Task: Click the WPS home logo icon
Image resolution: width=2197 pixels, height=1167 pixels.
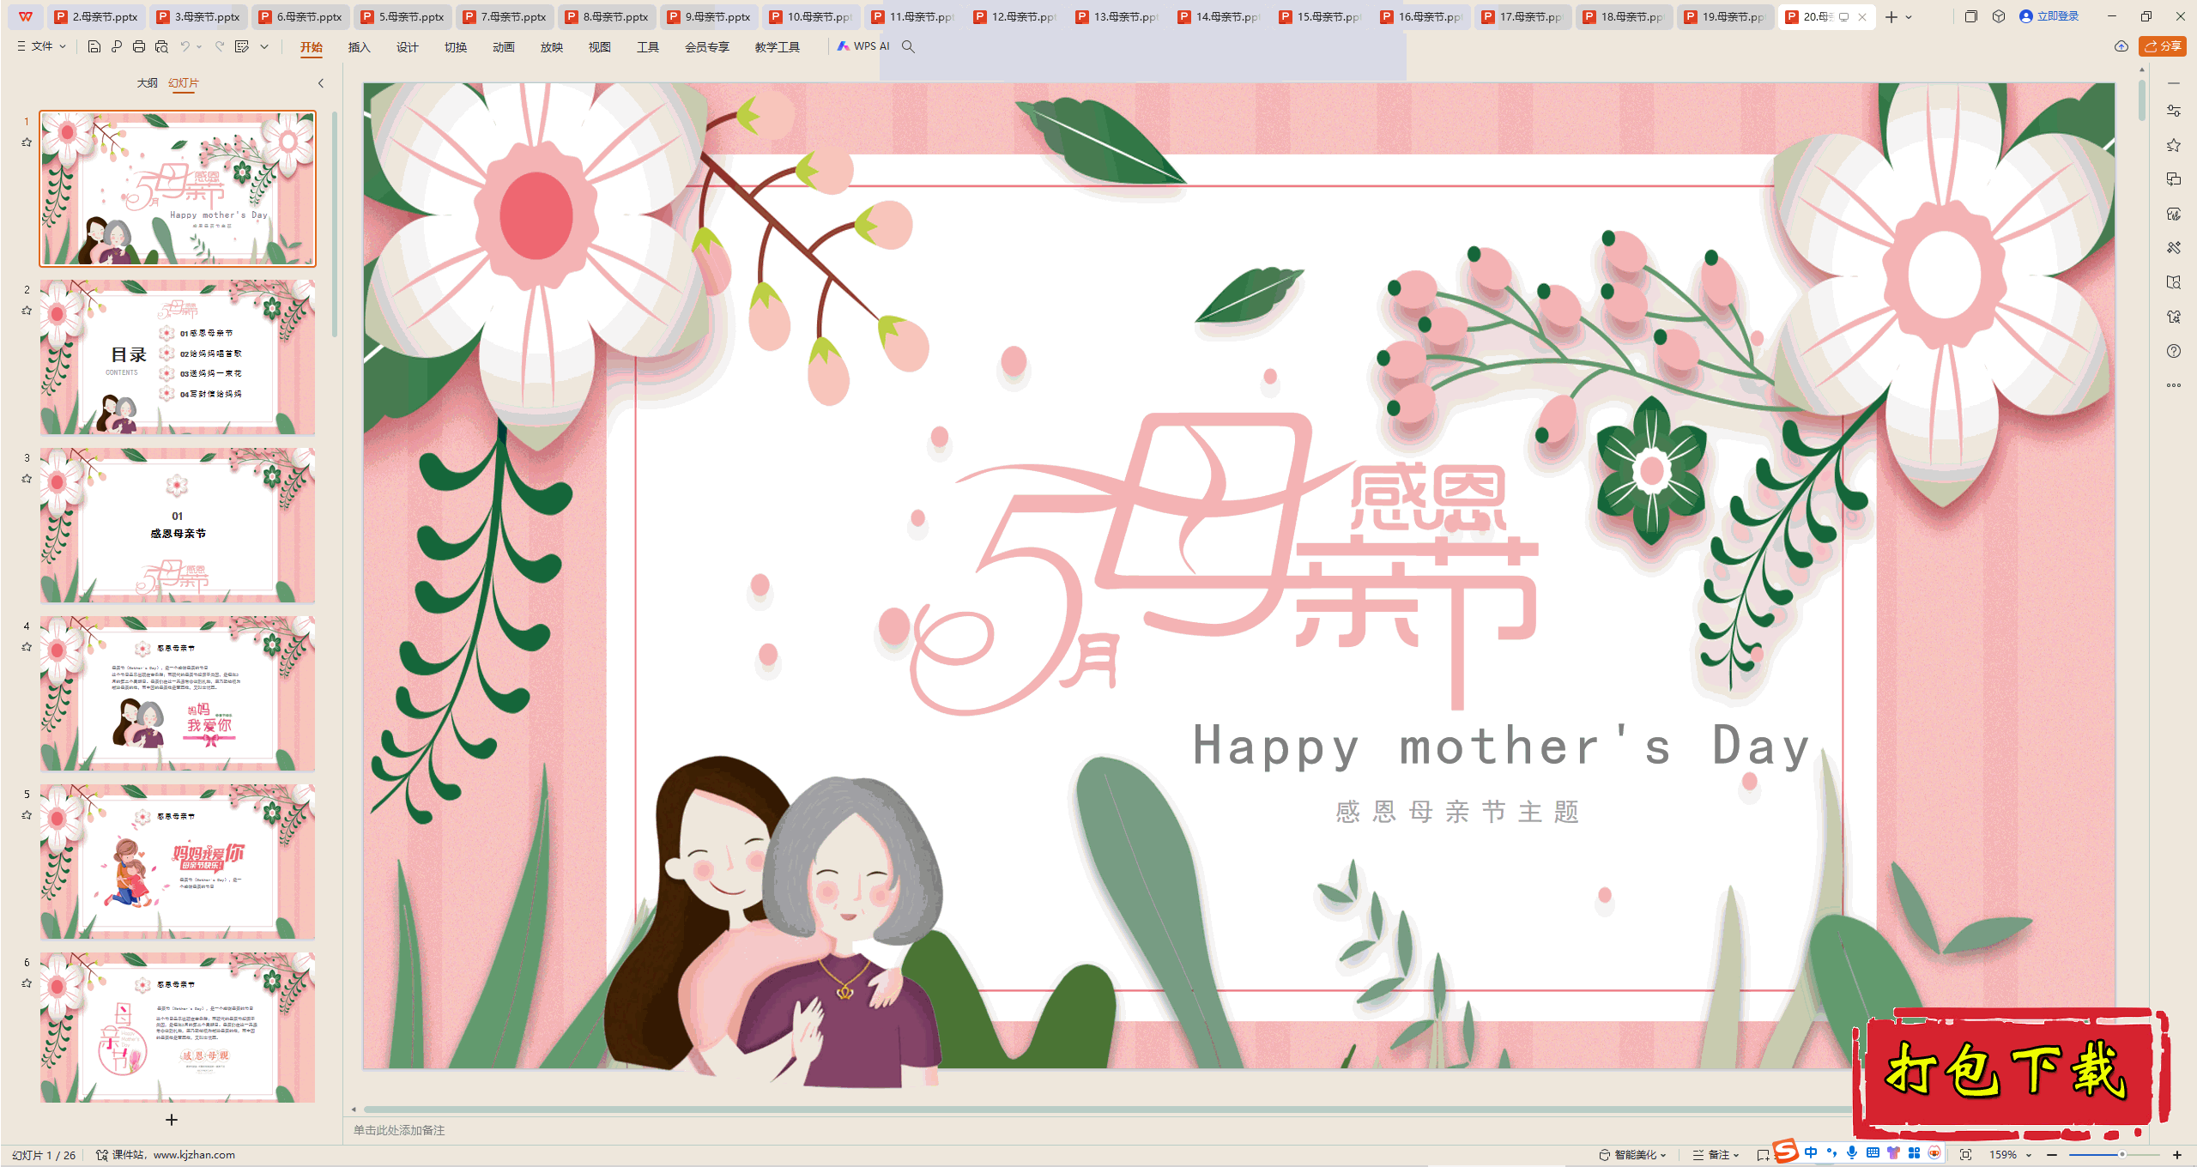Action: point(26,16)
